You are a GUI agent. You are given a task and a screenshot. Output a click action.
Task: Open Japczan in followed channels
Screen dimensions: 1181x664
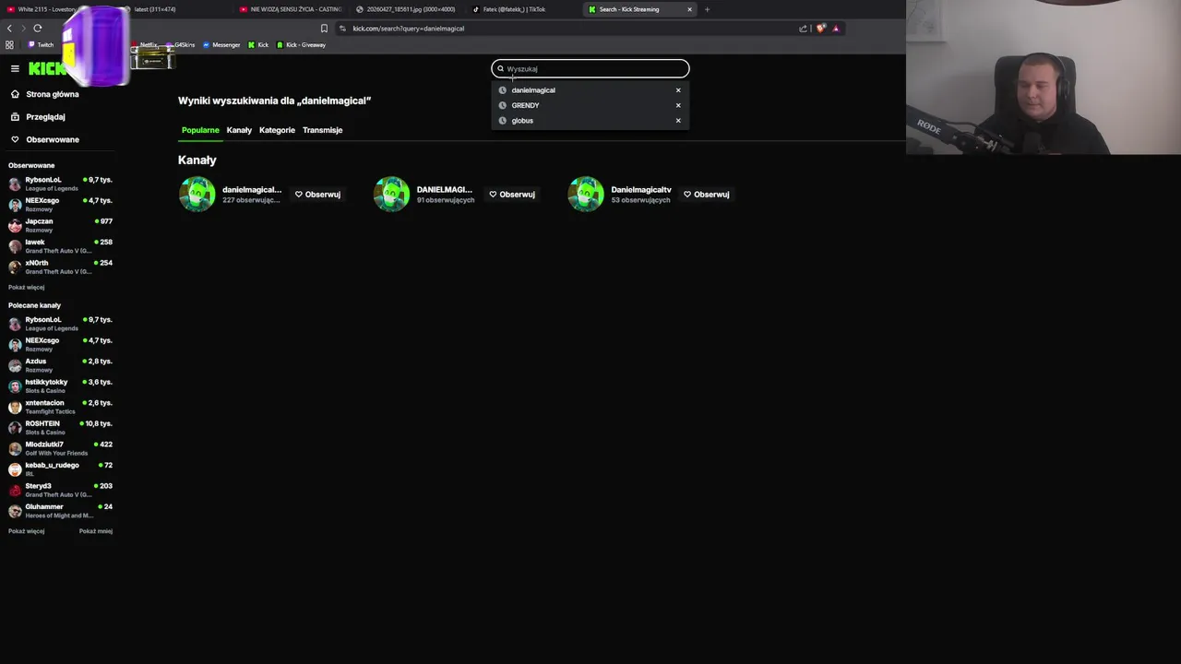pyautogui.click(x=60, y=225)
